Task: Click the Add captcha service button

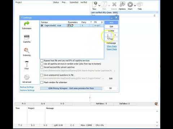Action: coord(111,23)
